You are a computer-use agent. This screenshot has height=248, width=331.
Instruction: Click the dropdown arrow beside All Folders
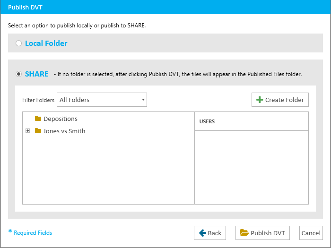143,100
